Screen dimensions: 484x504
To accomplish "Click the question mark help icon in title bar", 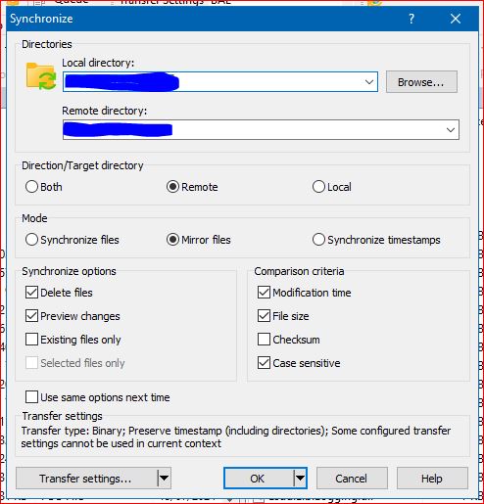I will pyautogui.click(x=411, y=19).
